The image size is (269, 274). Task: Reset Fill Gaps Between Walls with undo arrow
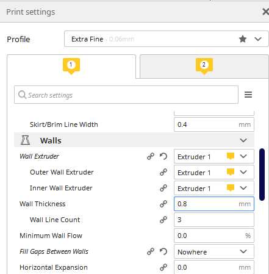pos(163,251)
